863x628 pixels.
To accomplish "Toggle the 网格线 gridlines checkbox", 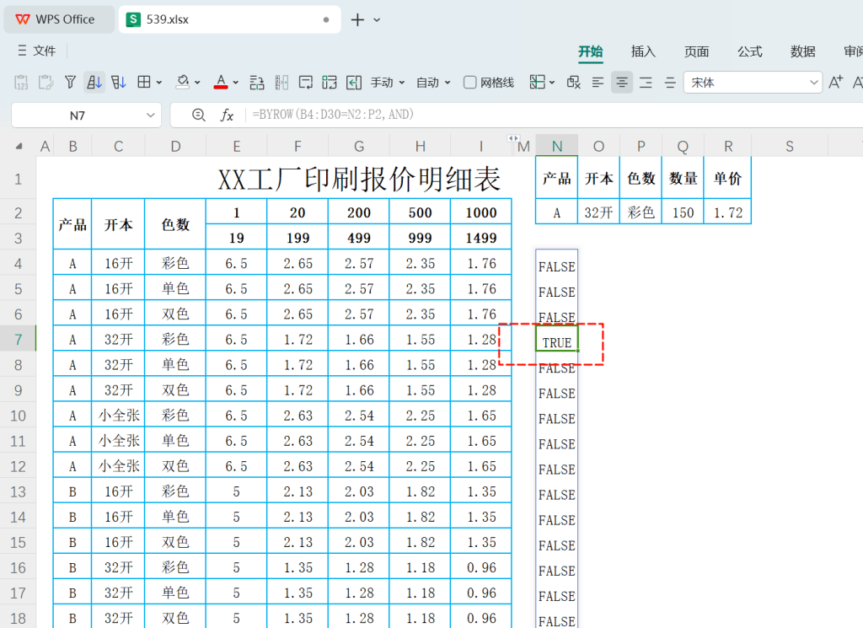I will 469,83.
